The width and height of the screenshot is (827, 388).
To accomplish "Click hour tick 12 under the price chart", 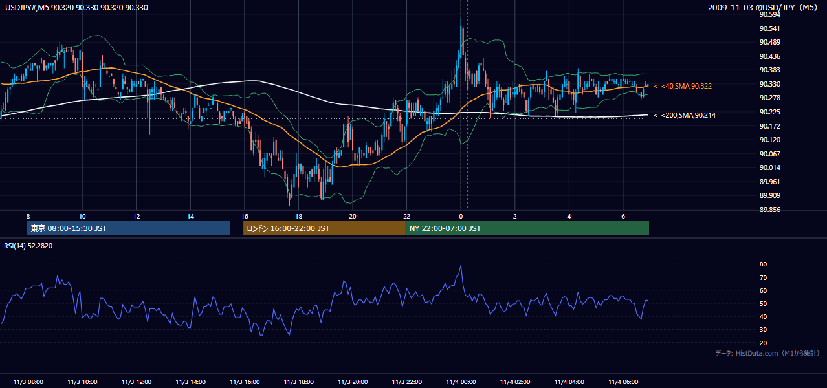I will [x=136, y=216].
